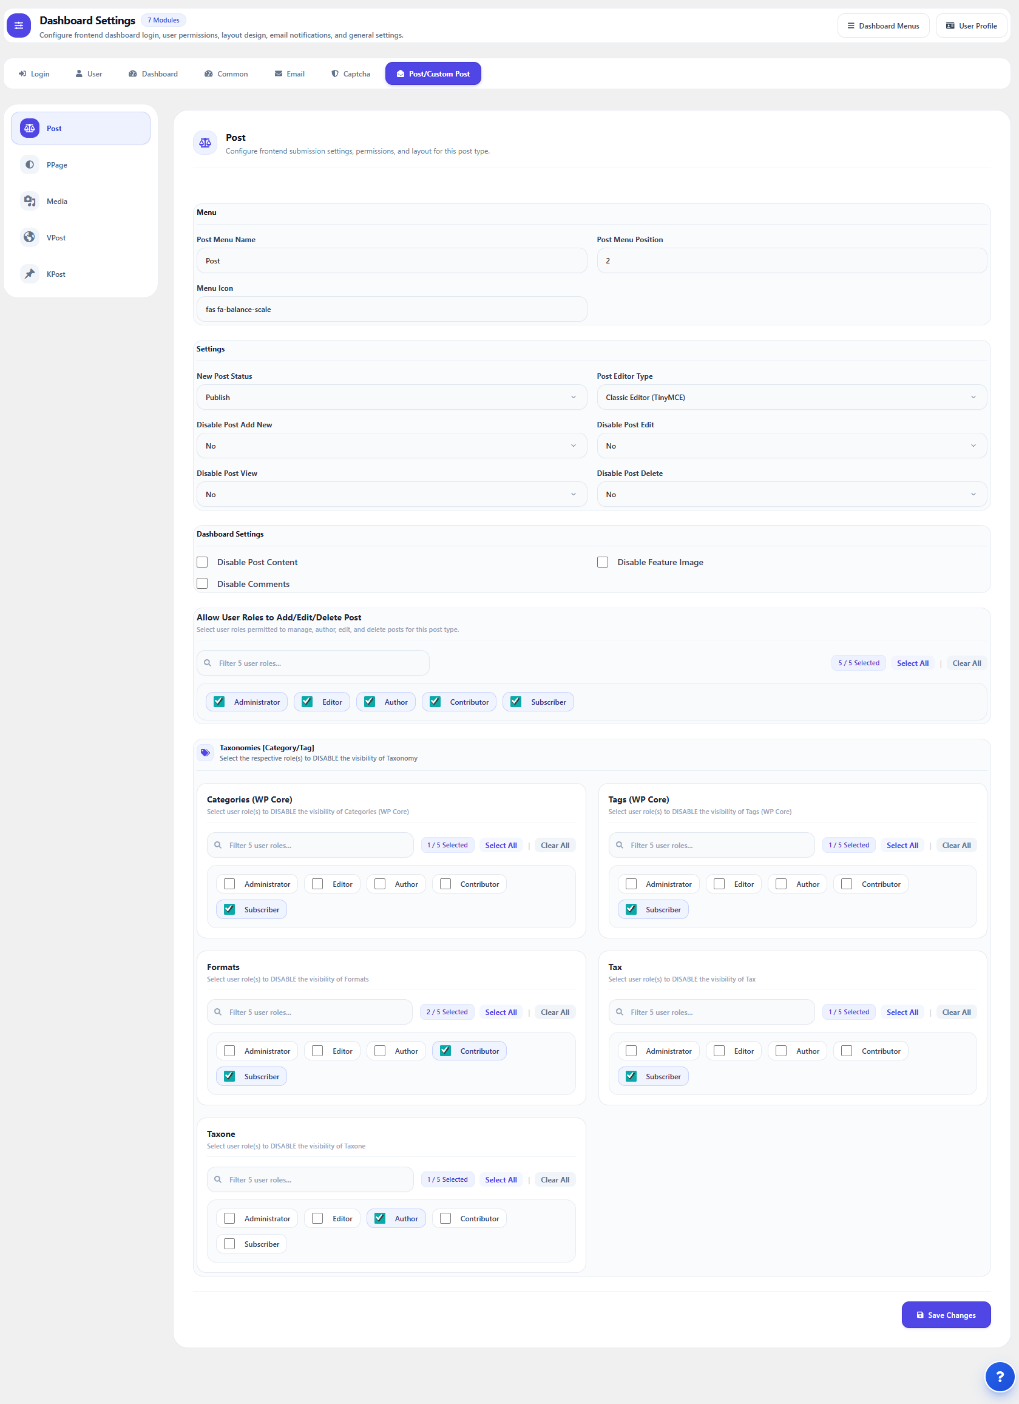Open the Dashboard Menus button

883,25
